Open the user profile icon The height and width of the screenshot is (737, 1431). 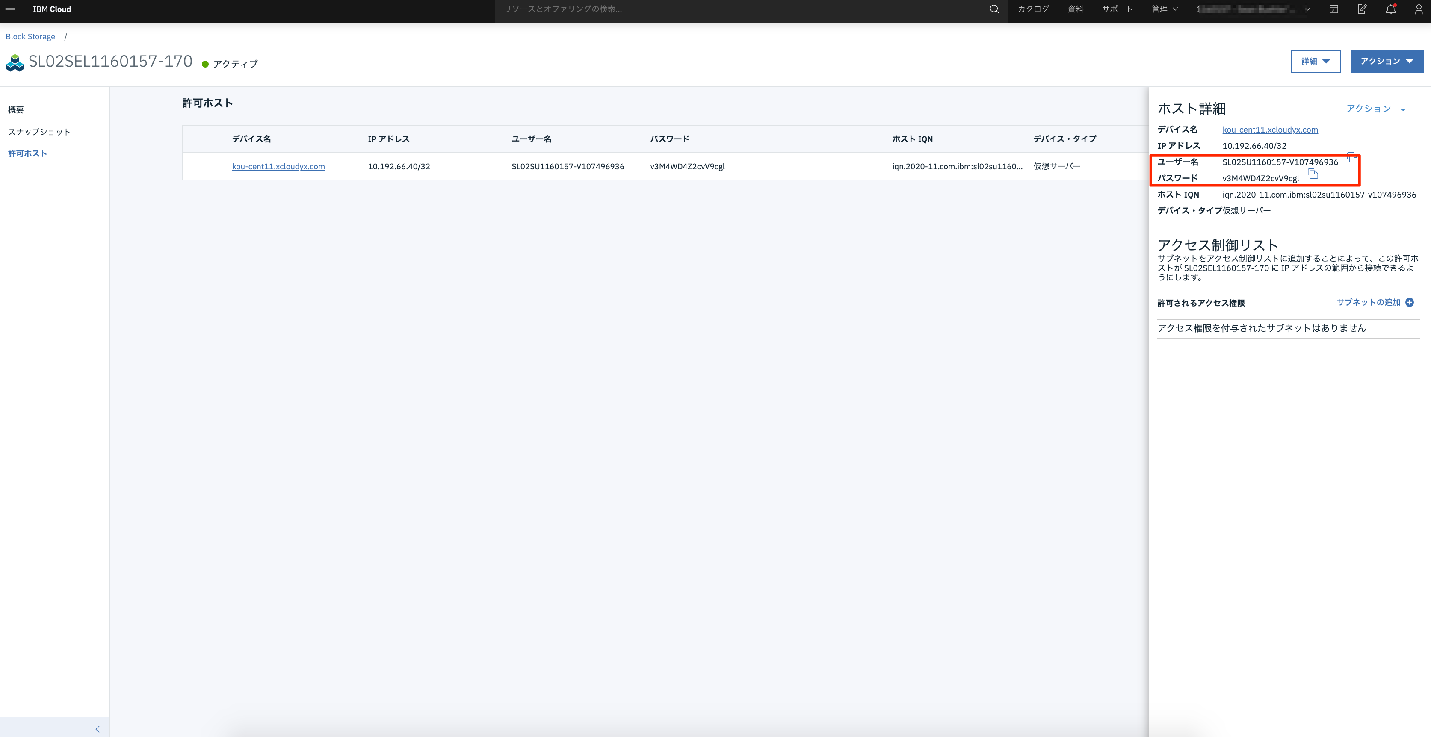pos(1419,9)
